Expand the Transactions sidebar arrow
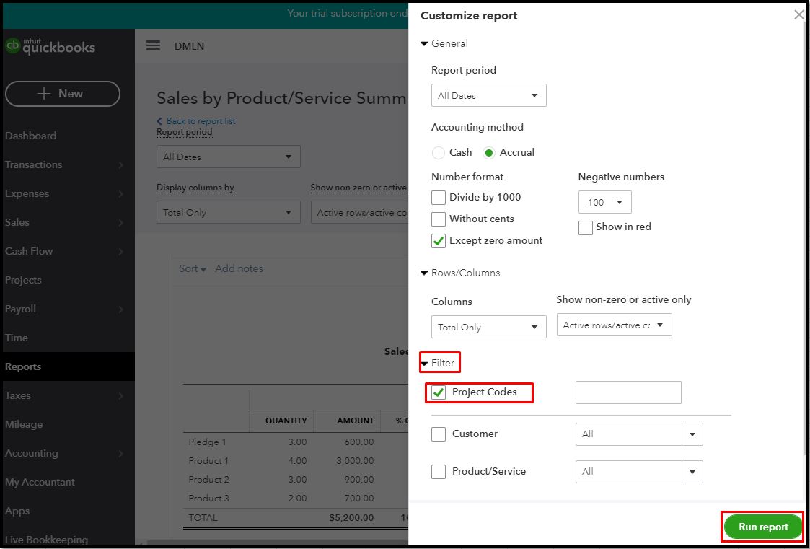The image size is (810, 549). tap(120, 165)
